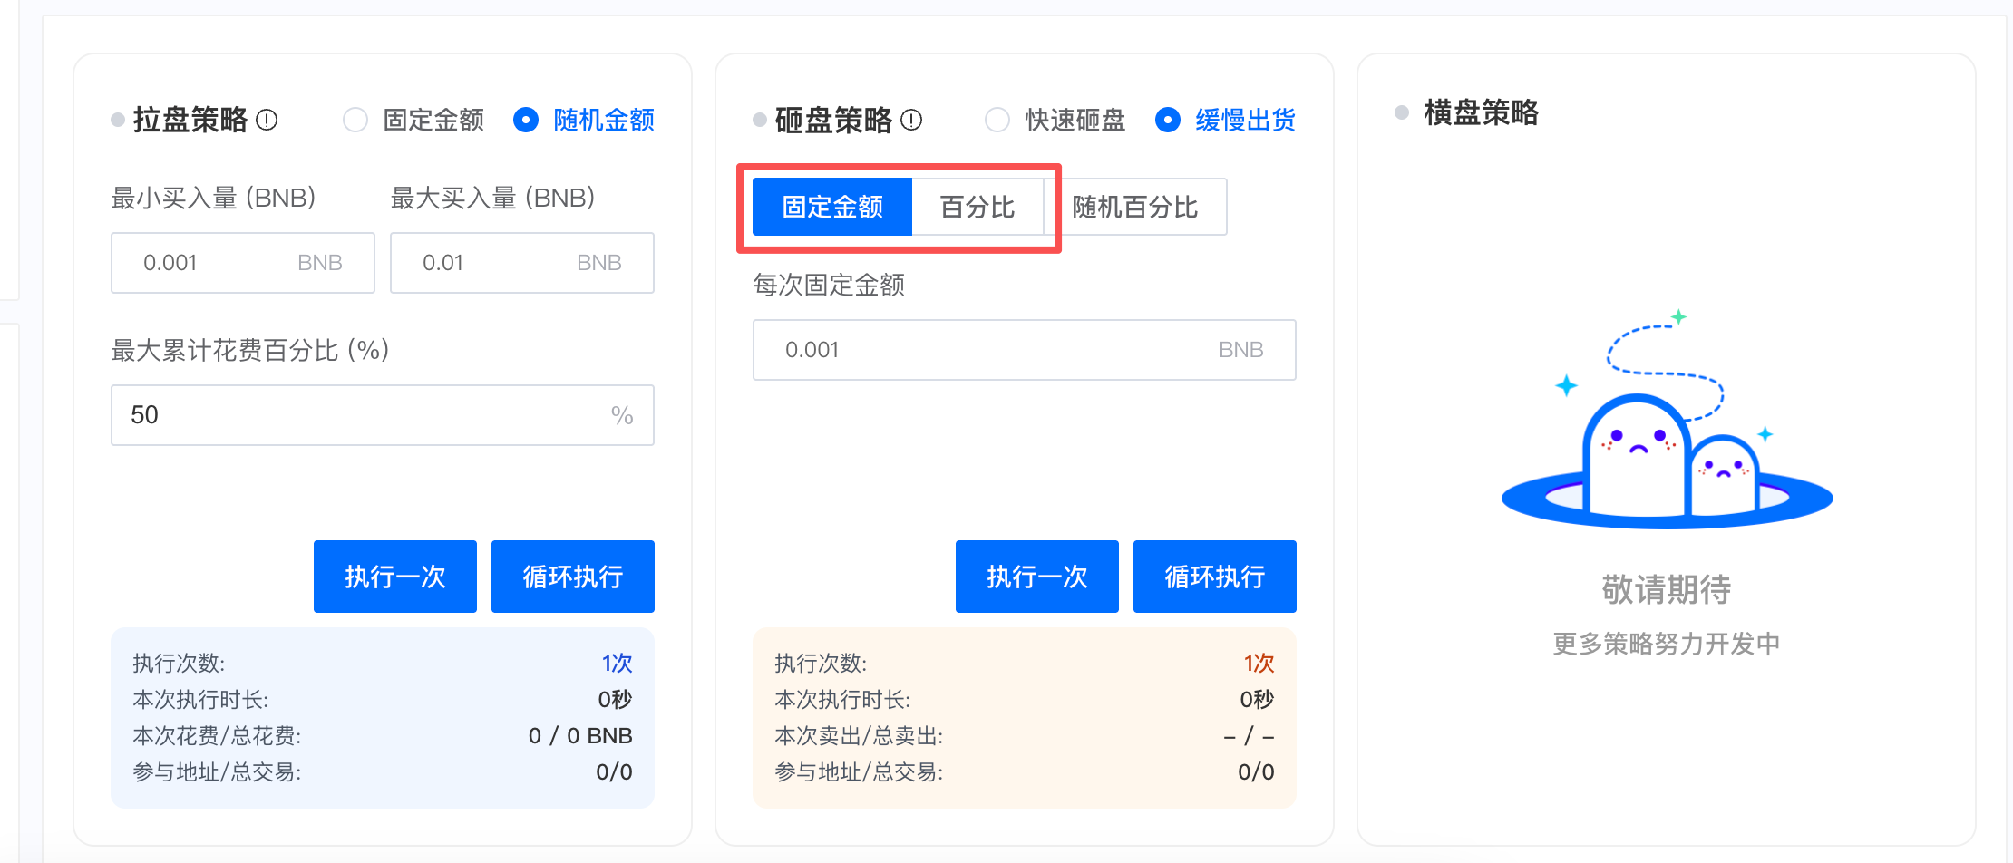The height and width of the screenshot is (863, 2013).
Task: Choose the 缓慢出货 radio option
Action: 1168,120
